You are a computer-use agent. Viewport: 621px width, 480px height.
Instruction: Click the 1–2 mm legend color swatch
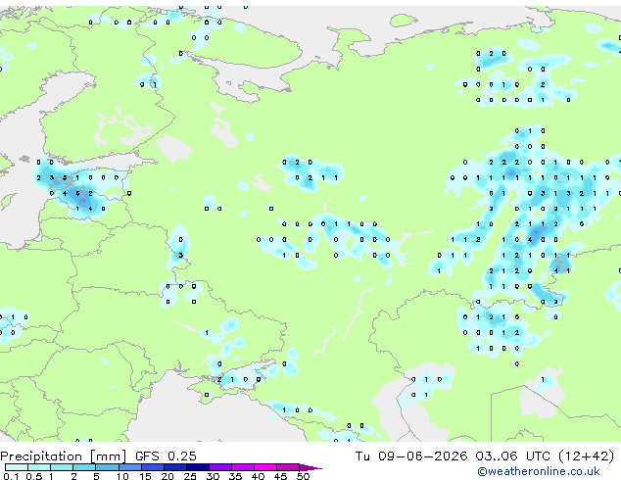click(x=62, y=467)
